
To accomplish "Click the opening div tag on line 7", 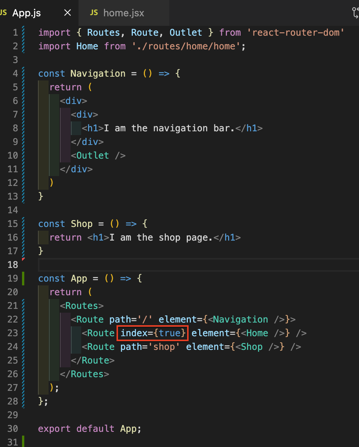I will click(x=84, y=115).
